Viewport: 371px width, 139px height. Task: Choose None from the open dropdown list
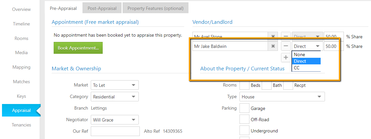[x=306, y=54]
